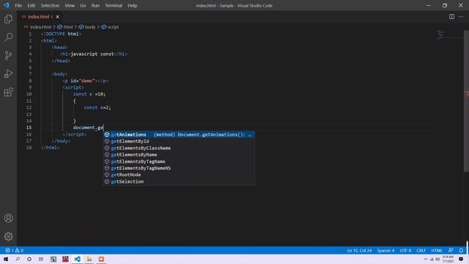Expand the body breadcrumb item

(x=87, y=27)
